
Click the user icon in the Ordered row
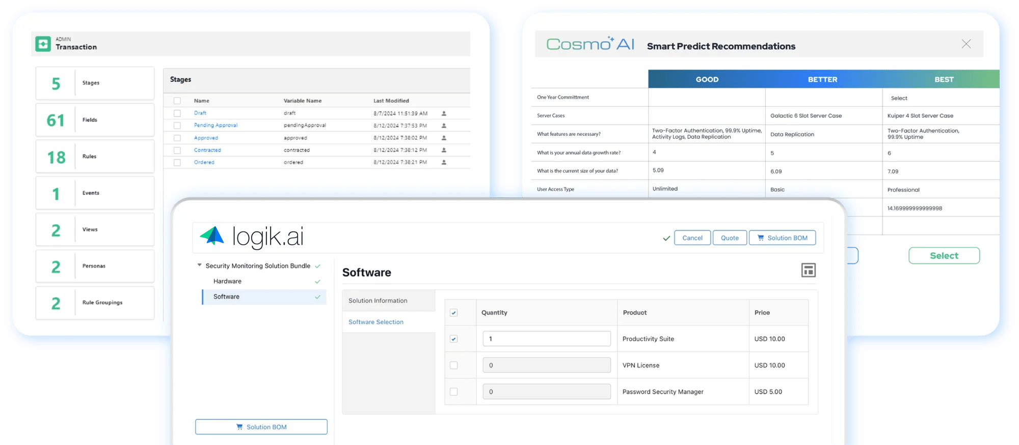pyautogui.click(x=444, y=162)
